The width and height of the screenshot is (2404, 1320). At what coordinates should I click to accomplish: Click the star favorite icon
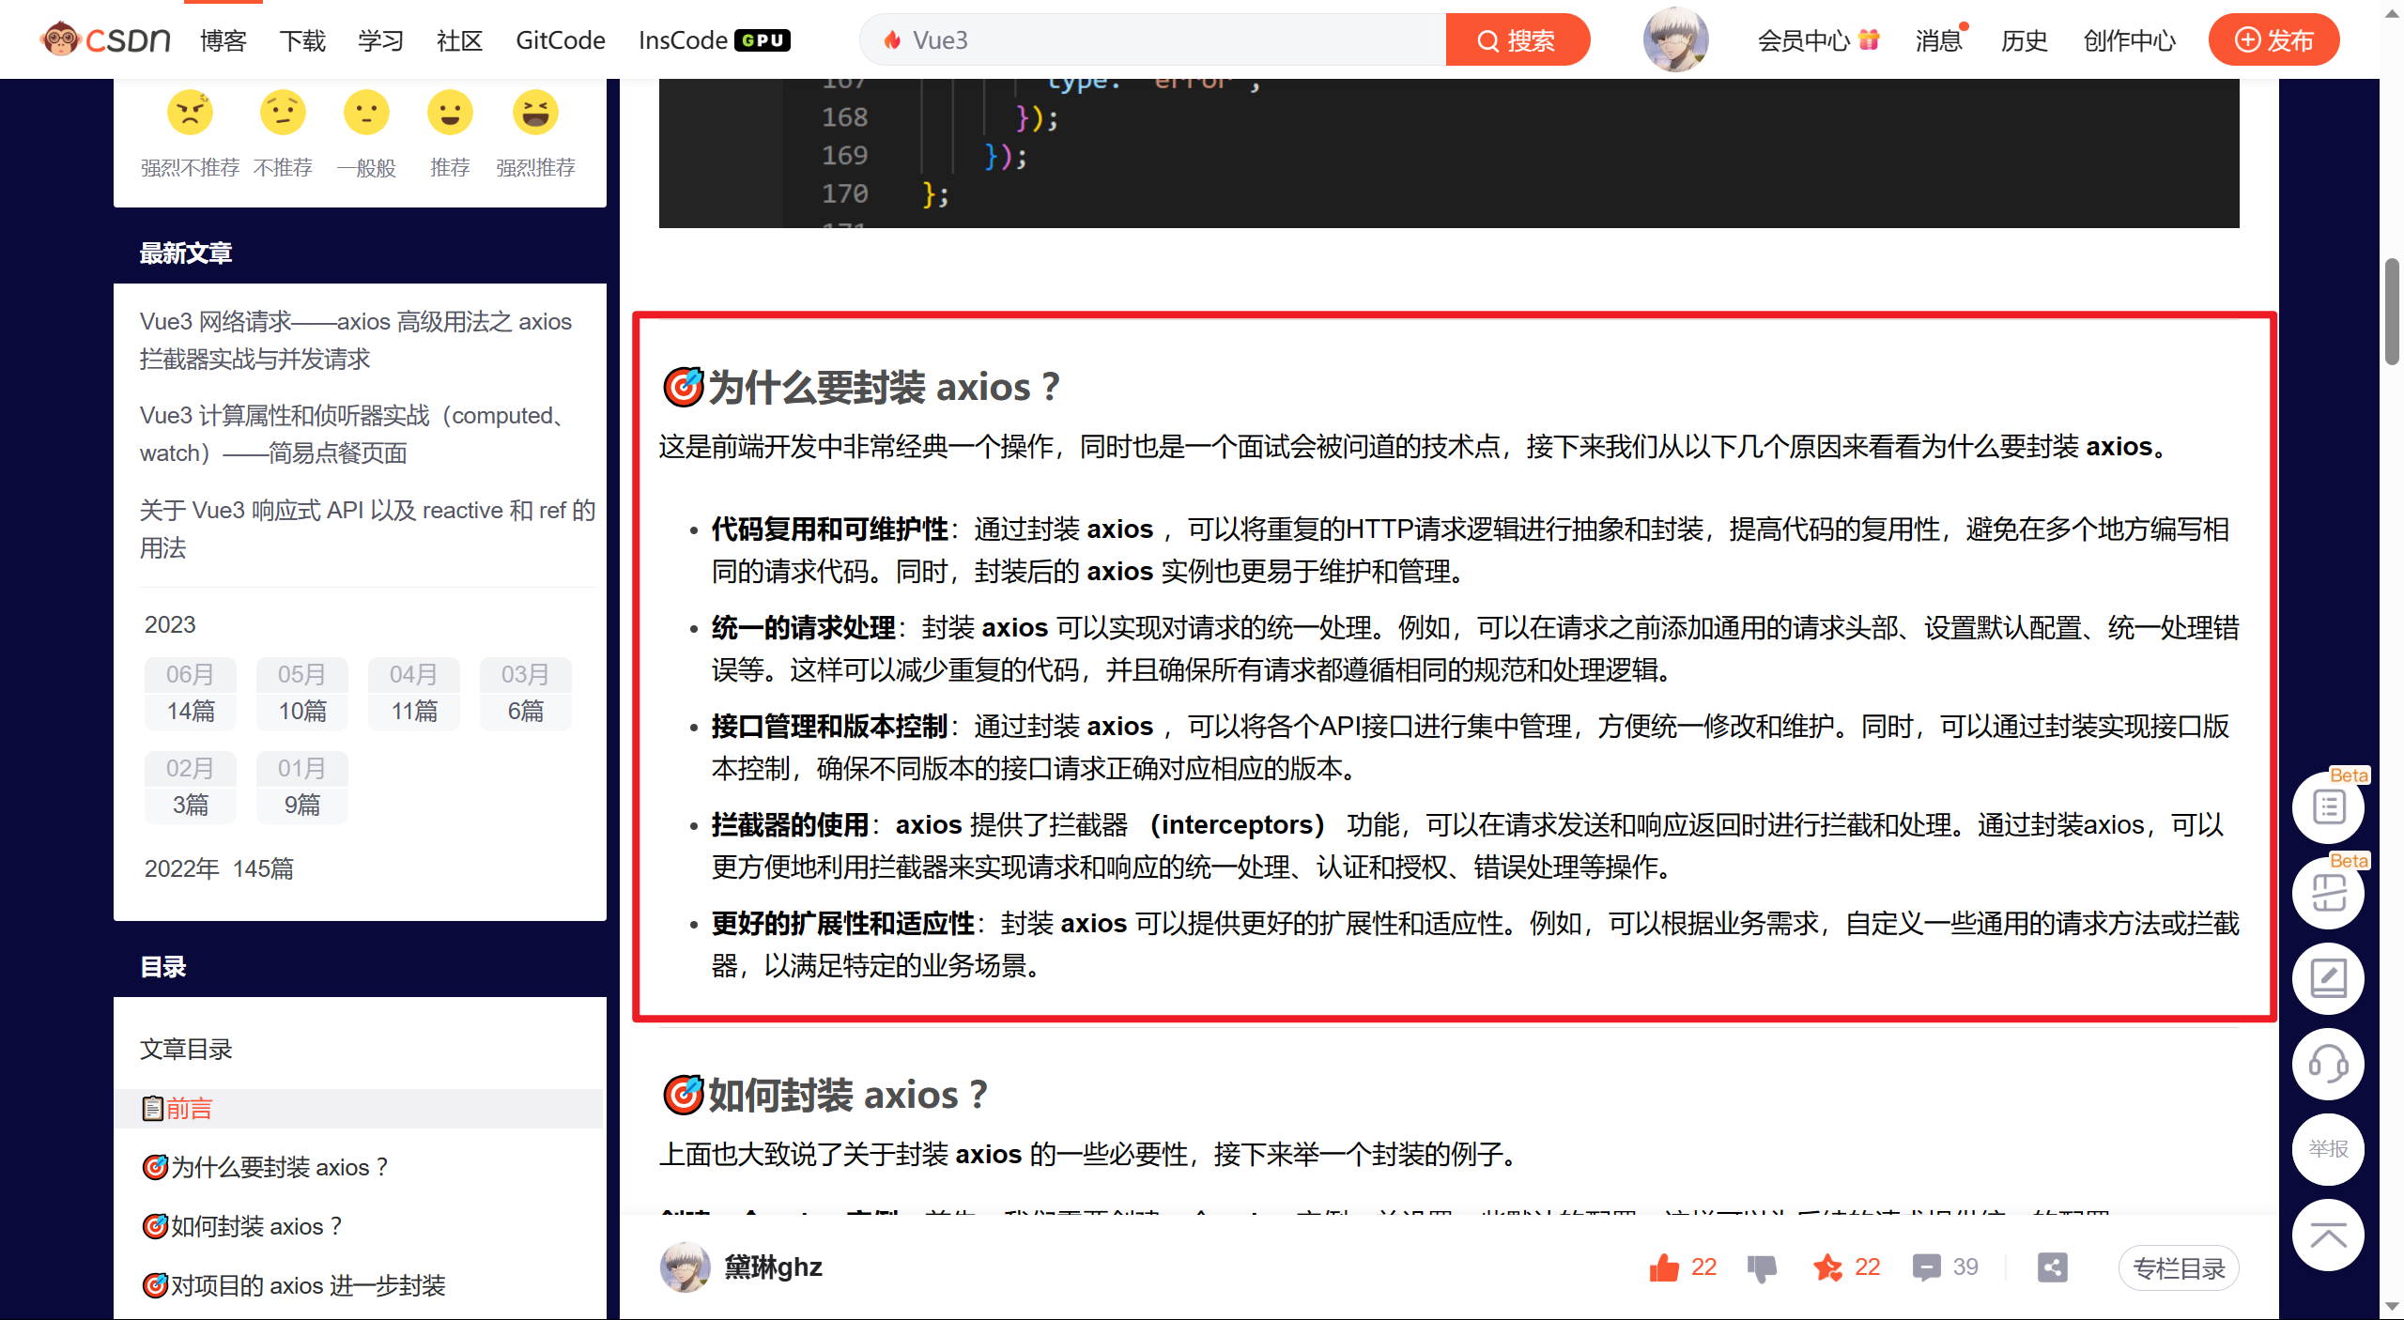tap(1827, 1267)
